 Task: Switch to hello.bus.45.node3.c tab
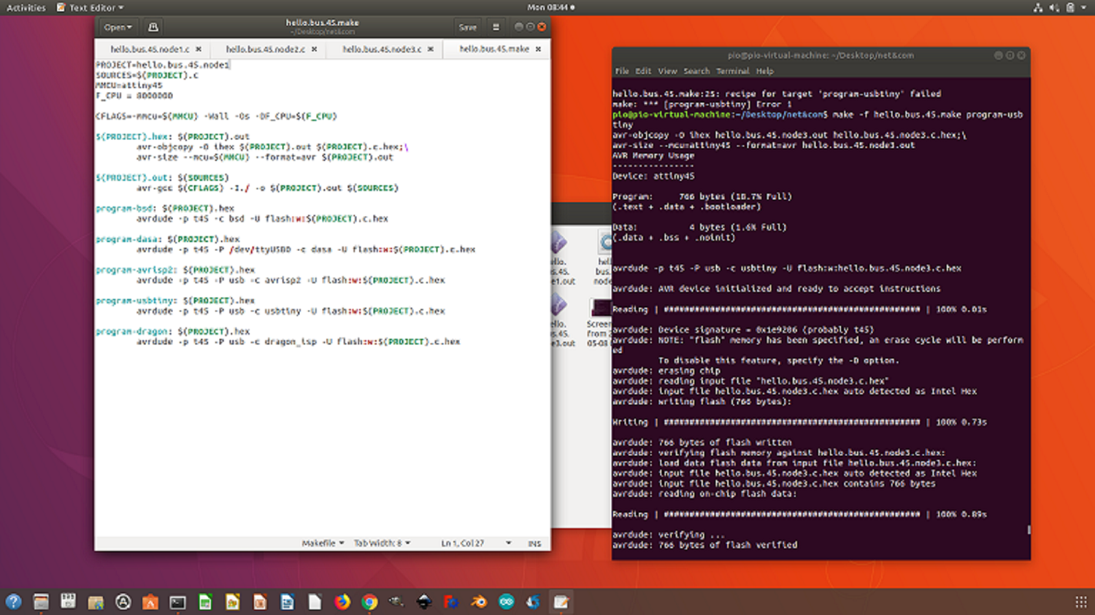[382, 49]
